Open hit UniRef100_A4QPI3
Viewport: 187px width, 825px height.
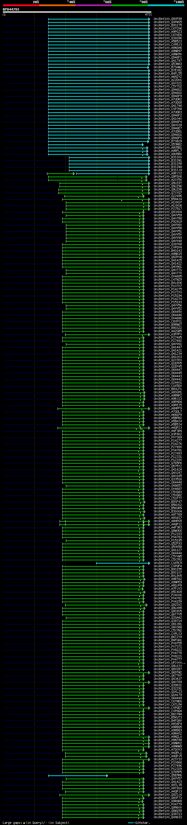coord(168,428)
